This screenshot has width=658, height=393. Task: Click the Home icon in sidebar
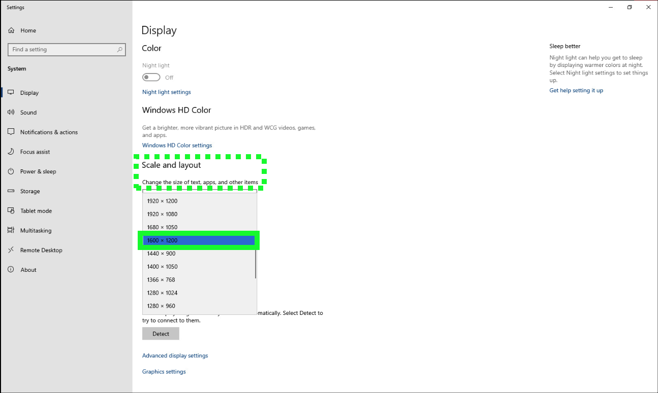coord(11,30)
